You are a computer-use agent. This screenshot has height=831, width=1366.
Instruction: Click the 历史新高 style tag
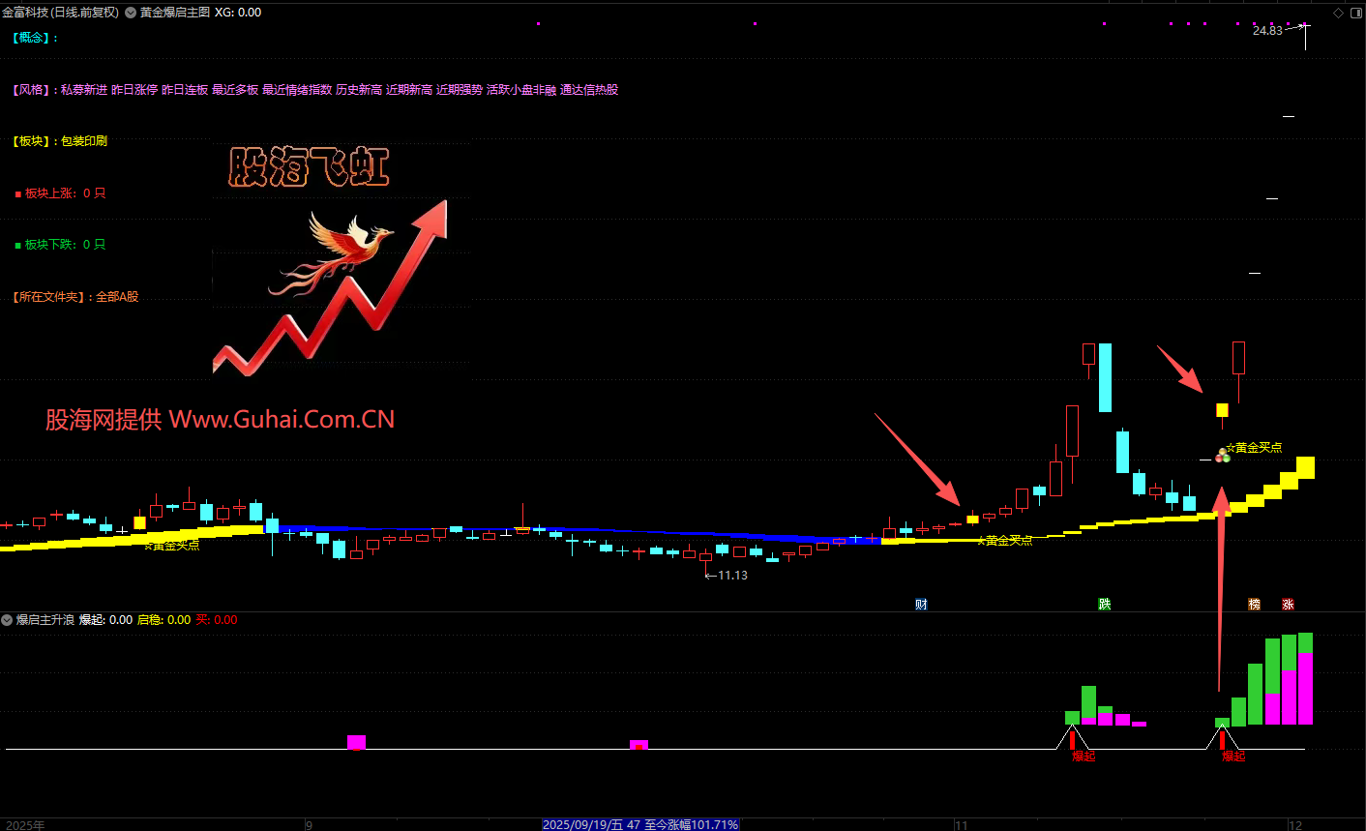click(359, 90)
